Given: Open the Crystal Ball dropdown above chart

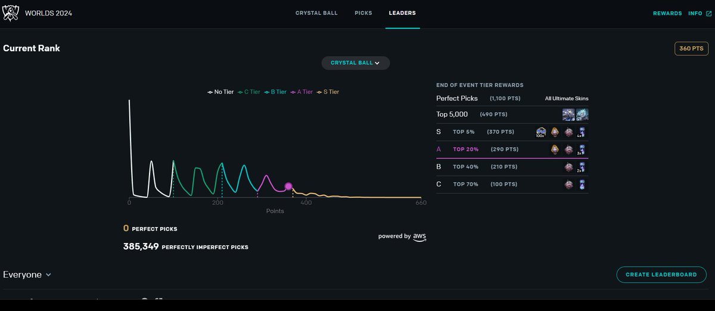Looking at the screenshot, I should pos(356,63).
